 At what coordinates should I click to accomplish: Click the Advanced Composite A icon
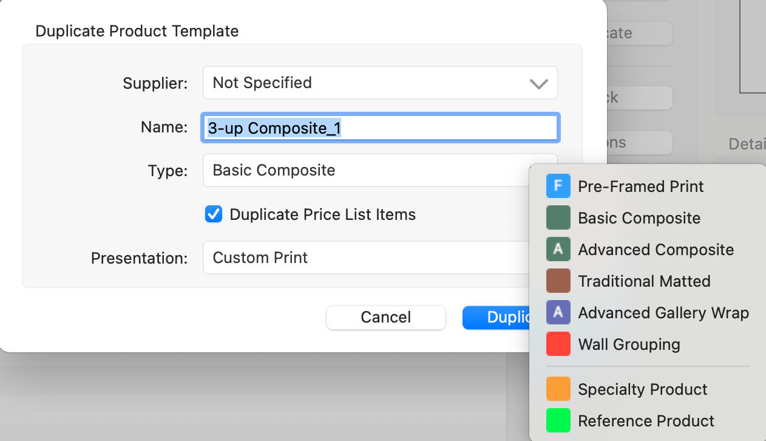pyautogui.click(x=558, y=250)
